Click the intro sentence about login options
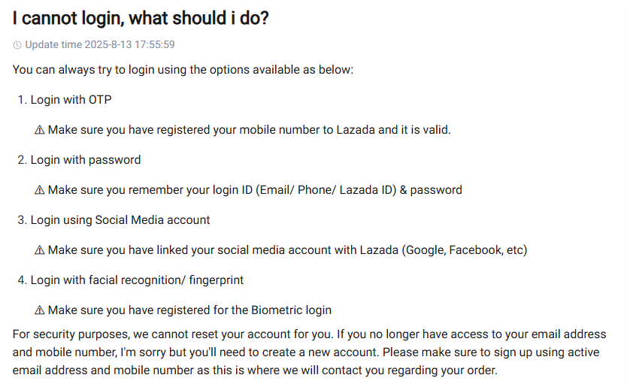Screen dimensions: 627x387 (x=183, y=70)
